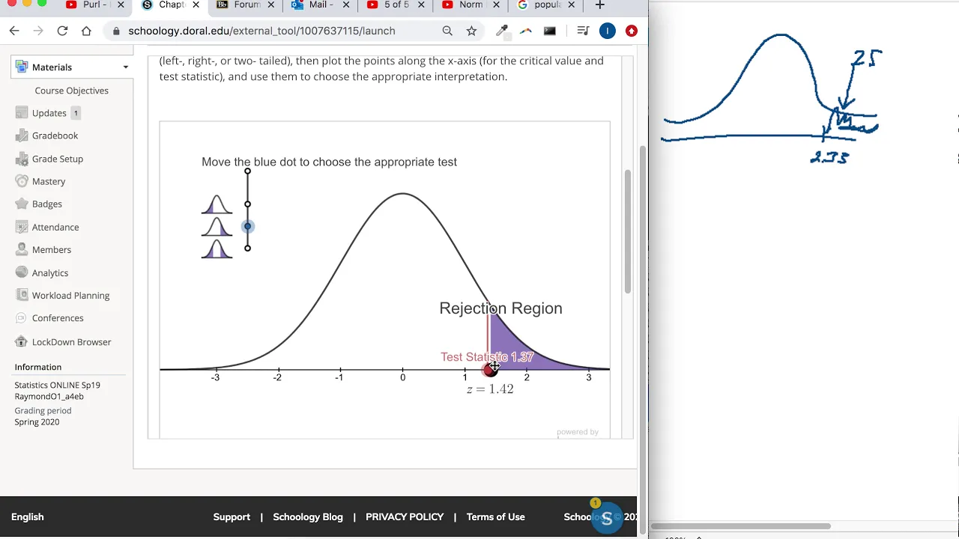Click the right-tailed curve thumbnail

tap(217, 227)
